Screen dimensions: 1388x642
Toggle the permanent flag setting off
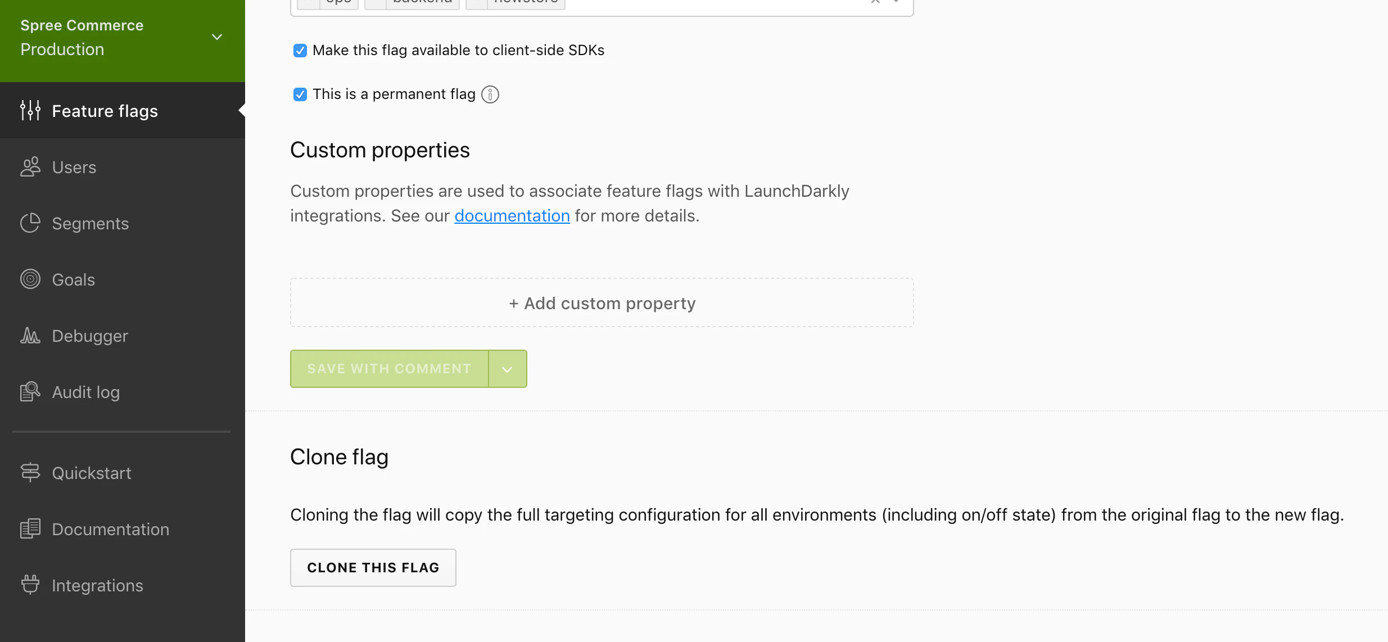[x=300, y=94]
